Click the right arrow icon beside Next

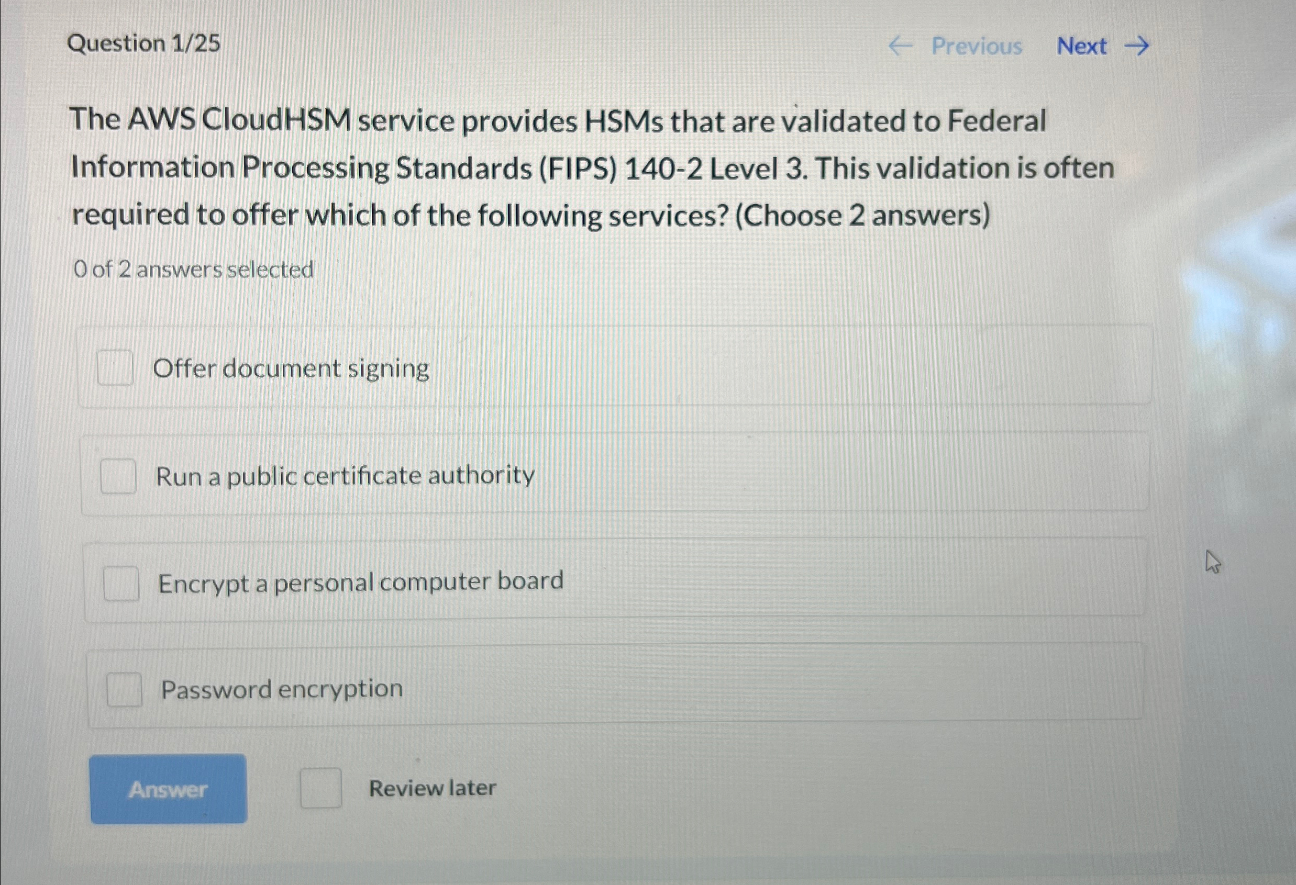(x=1138, y=46)
